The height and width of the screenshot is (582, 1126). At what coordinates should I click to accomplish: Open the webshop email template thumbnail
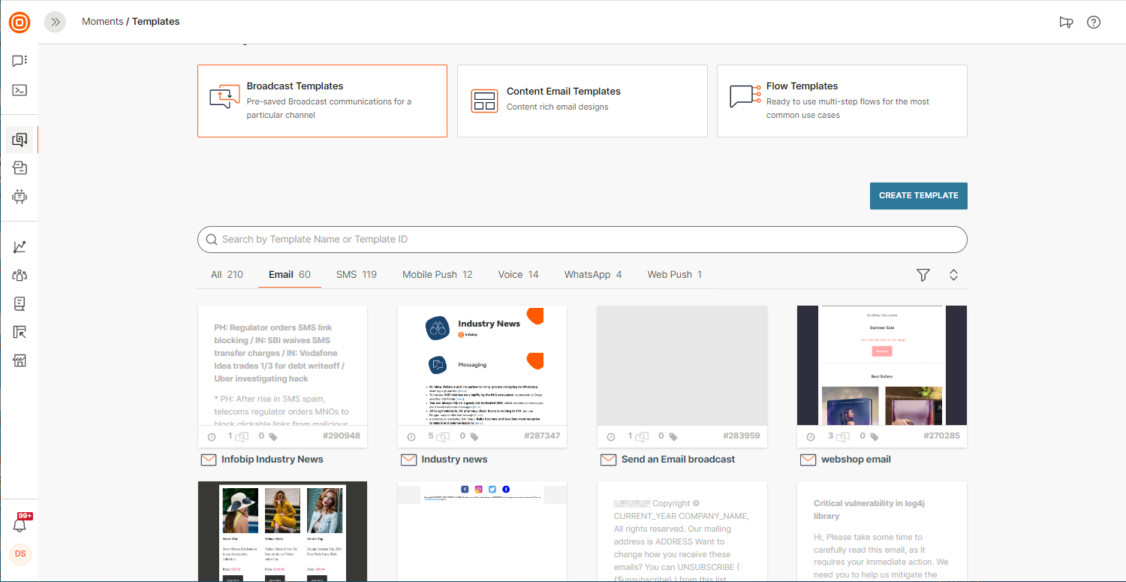coord(881,366)
